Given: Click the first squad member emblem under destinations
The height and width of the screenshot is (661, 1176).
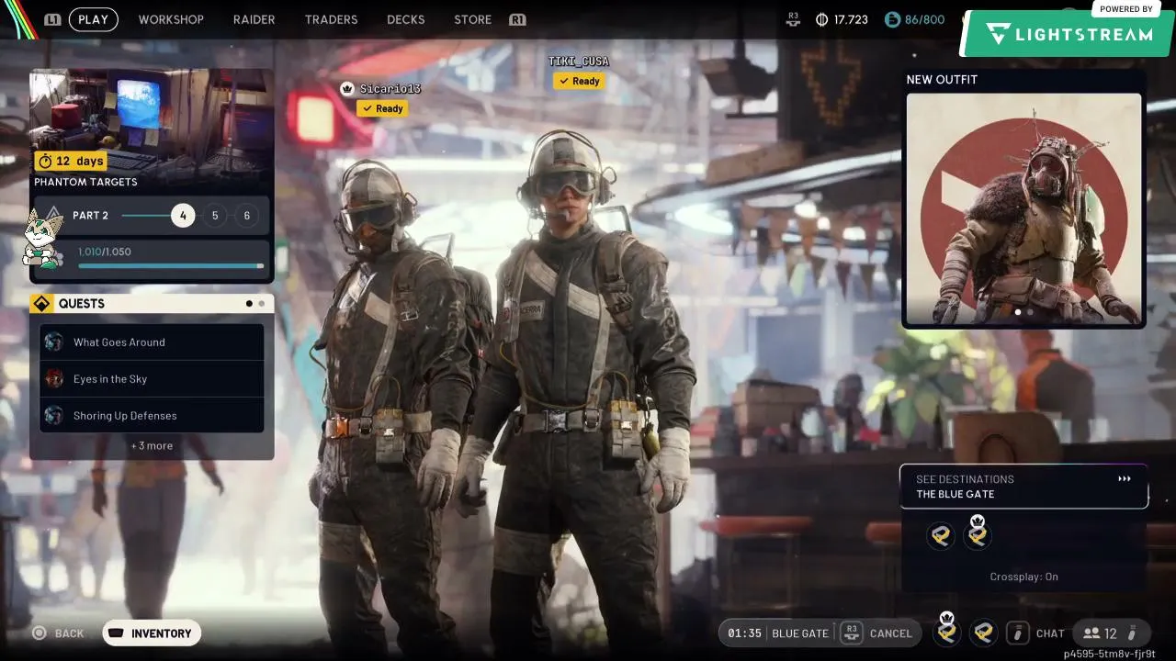Looking at the screenshot, I should coord(940,535).
